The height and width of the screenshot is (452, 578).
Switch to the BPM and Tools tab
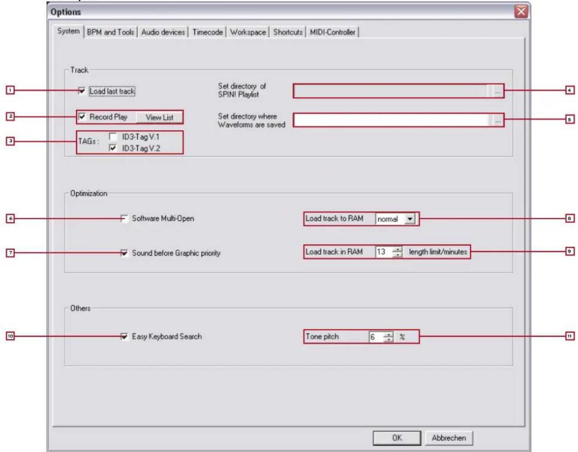pyautogui.click(x=110, y=32)
